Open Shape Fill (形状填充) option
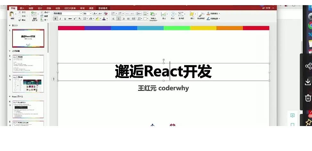This screenshot has height=151, width=312. (213, 13)
